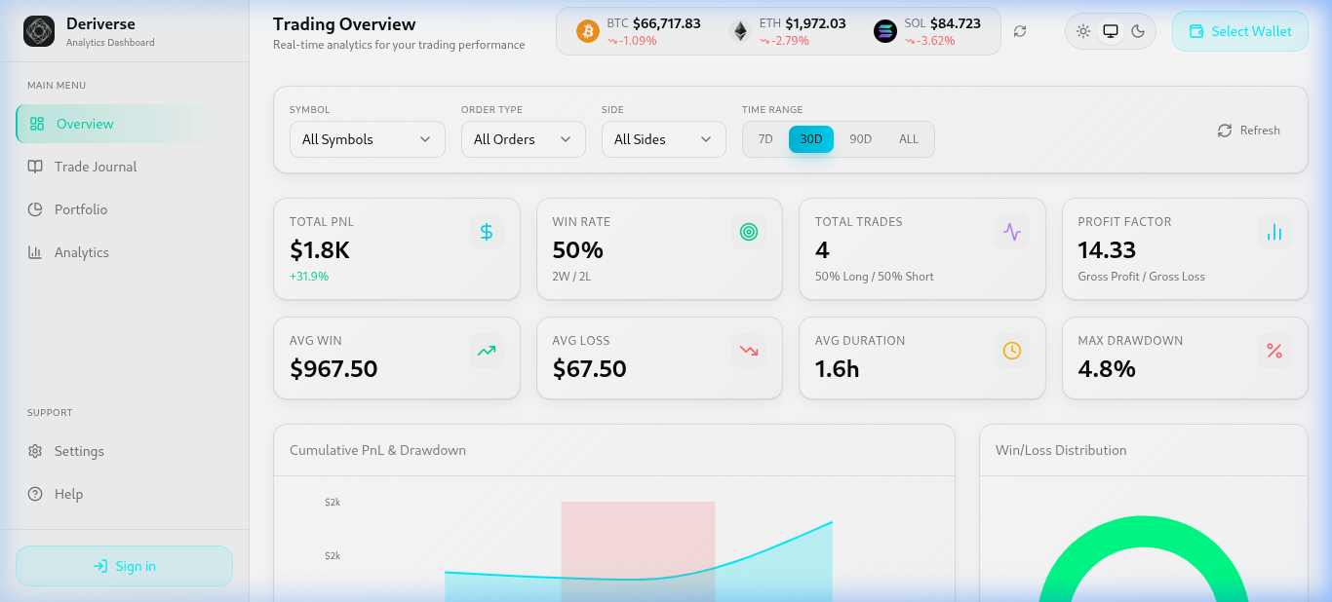Click the percent icon on Max Drawdown card
Screen dimensions: 1332x602
[x=1274, y=351]
